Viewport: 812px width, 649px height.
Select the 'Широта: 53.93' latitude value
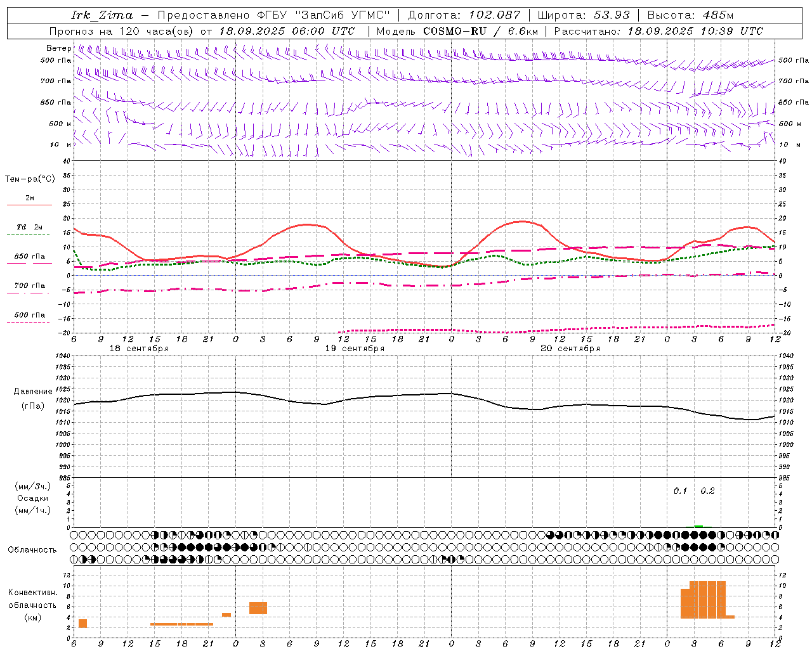tap(584, 15)
